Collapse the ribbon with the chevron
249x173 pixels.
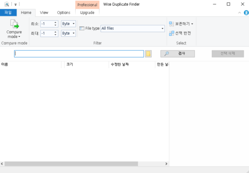coord(239,13)
